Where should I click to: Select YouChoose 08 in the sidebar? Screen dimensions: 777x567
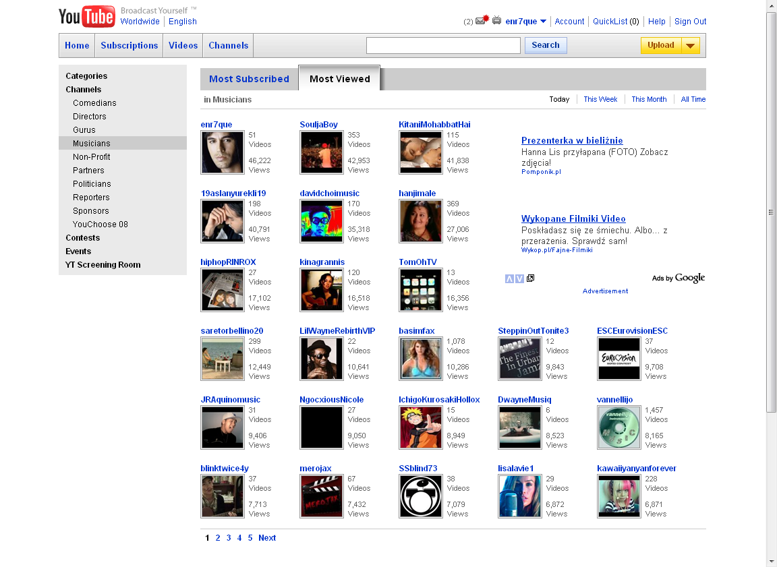coord(100,225)
